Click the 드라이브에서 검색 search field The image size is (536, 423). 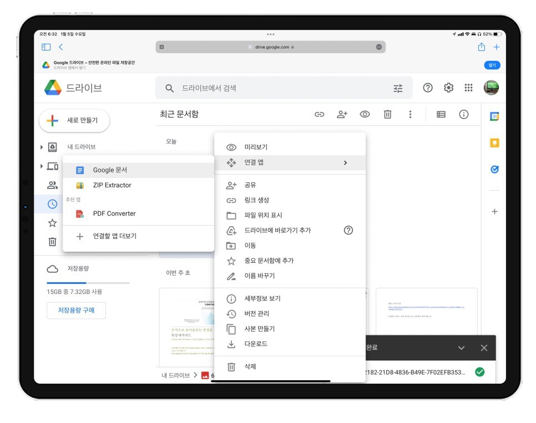point(284,88)
